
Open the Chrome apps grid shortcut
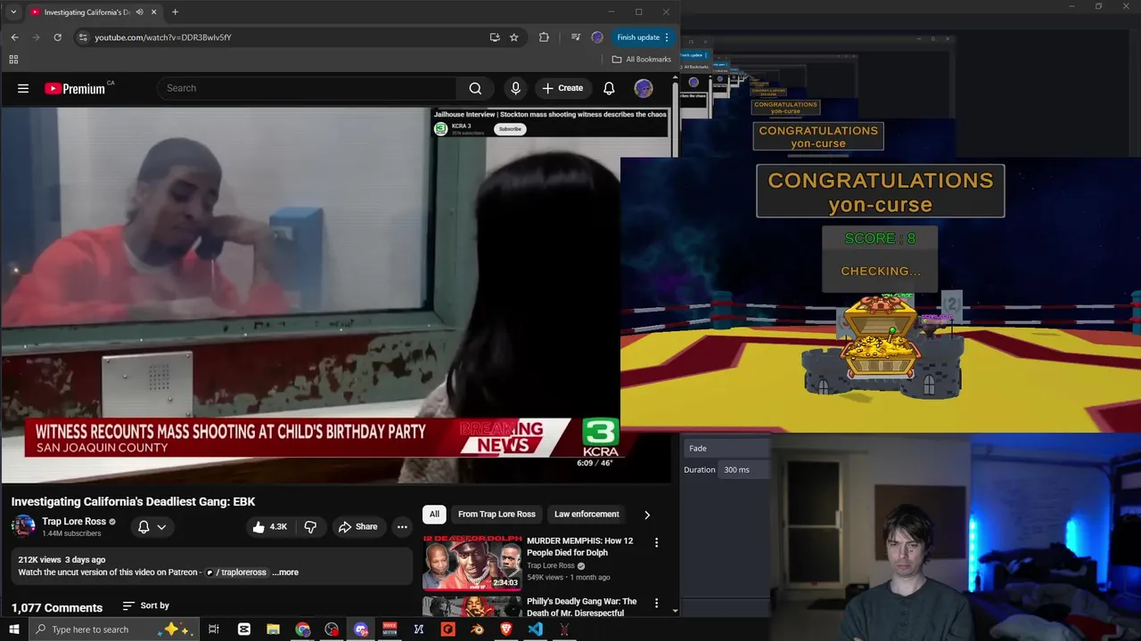click(13, 60)
